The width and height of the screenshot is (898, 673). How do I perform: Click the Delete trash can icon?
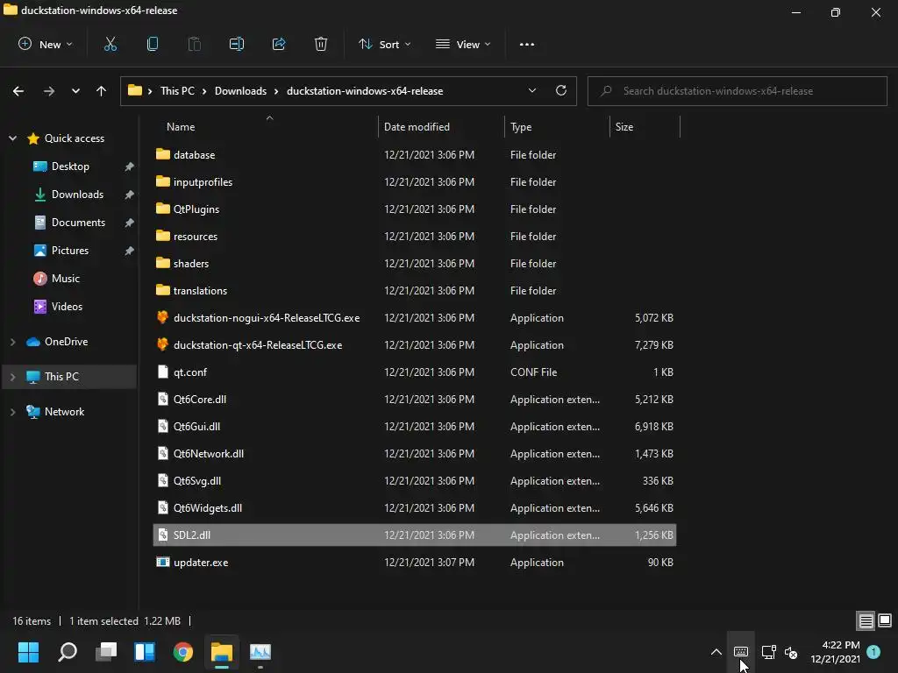click(321, 44)
